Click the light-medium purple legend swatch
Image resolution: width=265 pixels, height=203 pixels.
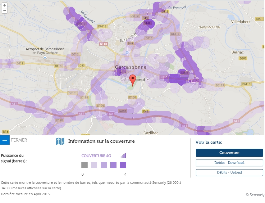[x=104, y=165]
